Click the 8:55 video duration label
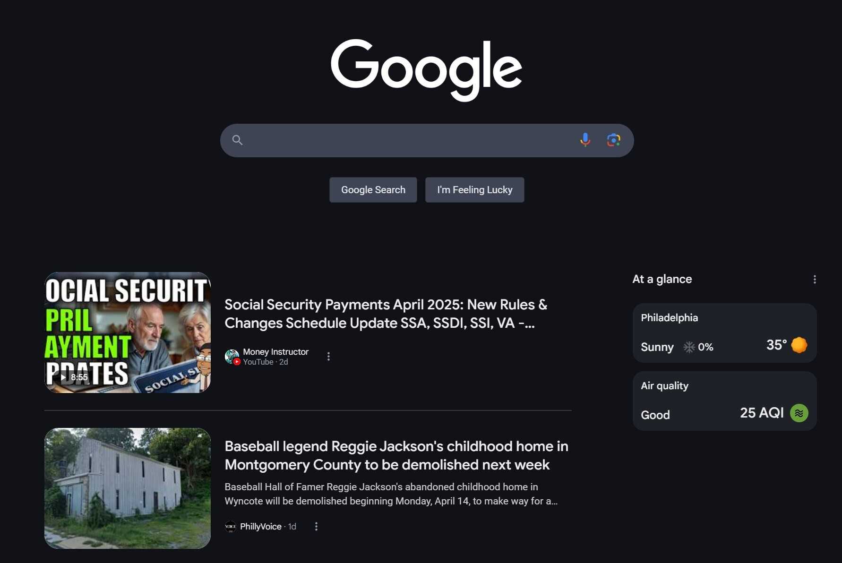The height and width of the screenshot is (563, 842). click(79, 377)
